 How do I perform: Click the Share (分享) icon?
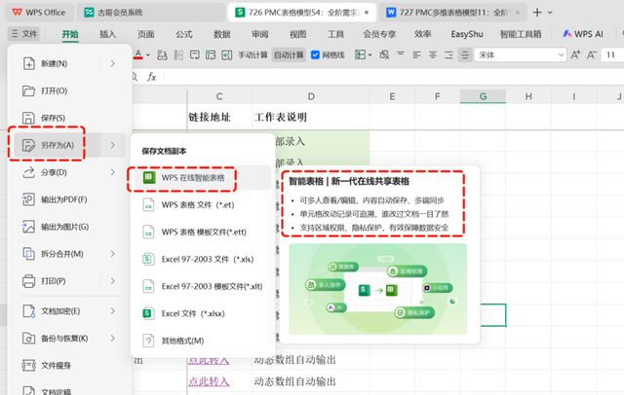pyautogui.click(x=28, y=172)
